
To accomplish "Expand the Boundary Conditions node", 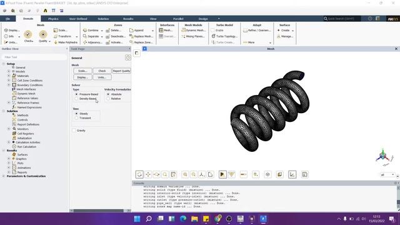I will pos(9,85).
